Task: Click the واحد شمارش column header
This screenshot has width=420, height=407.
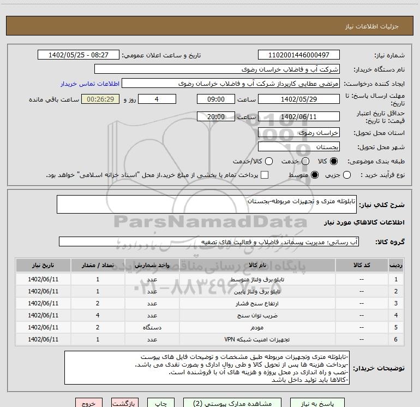Action: (152, 265)
